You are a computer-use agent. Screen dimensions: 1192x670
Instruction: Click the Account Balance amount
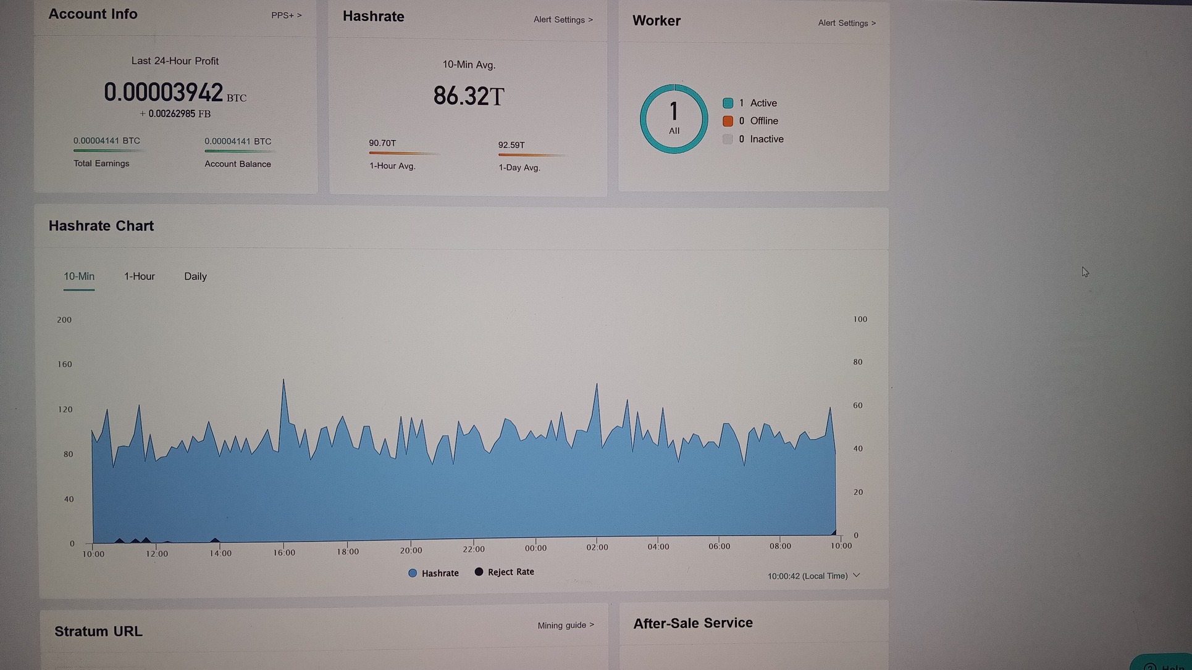click(238, 141)
